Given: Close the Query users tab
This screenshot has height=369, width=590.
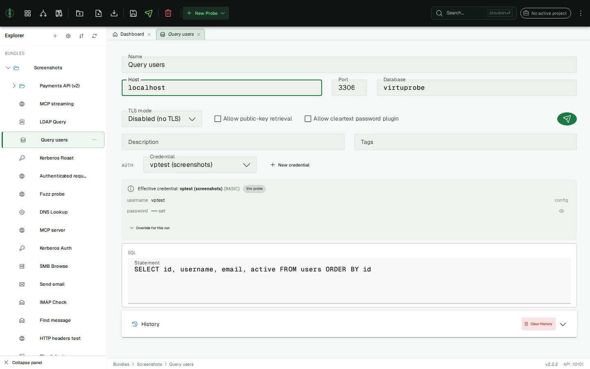Looking at the screenshot, I should coord(199,34).
